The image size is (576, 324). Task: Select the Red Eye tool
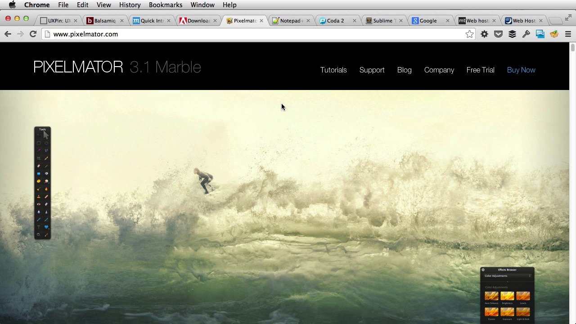[39, 204]
